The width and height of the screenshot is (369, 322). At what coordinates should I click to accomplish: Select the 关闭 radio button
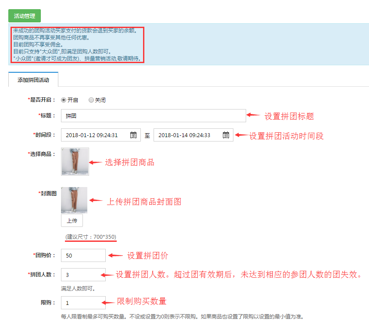[x=91, y=100]
